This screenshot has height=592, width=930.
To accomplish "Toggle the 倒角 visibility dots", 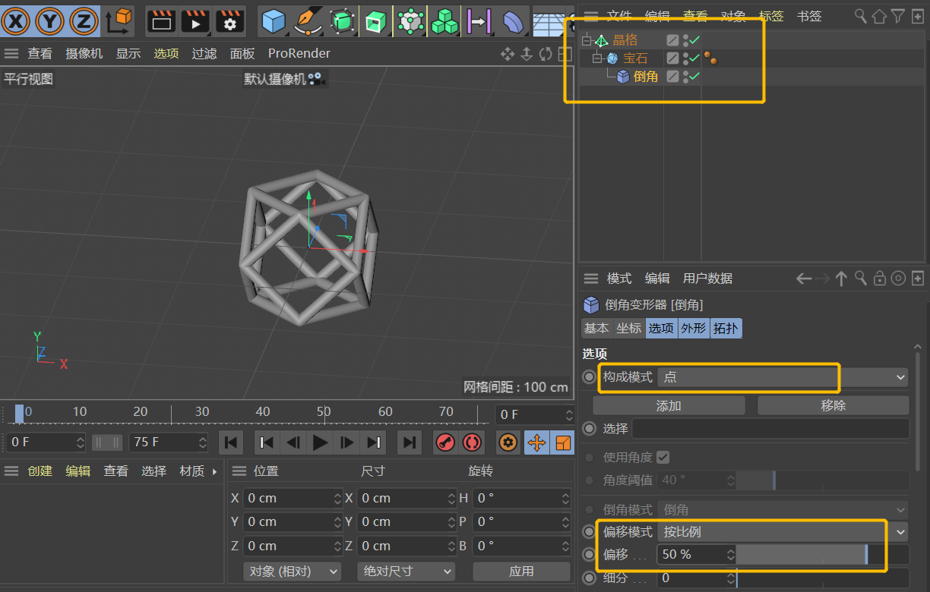I will click(685, 76).
